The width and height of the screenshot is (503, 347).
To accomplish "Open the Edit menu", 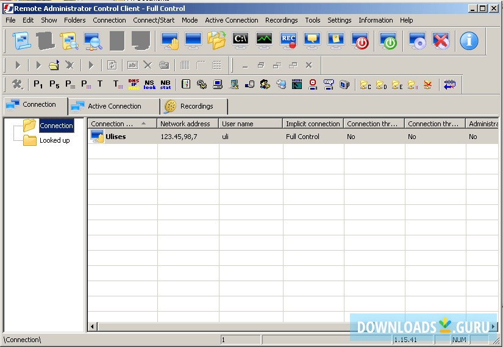I will pyautogui.click(x=28, y=20).
